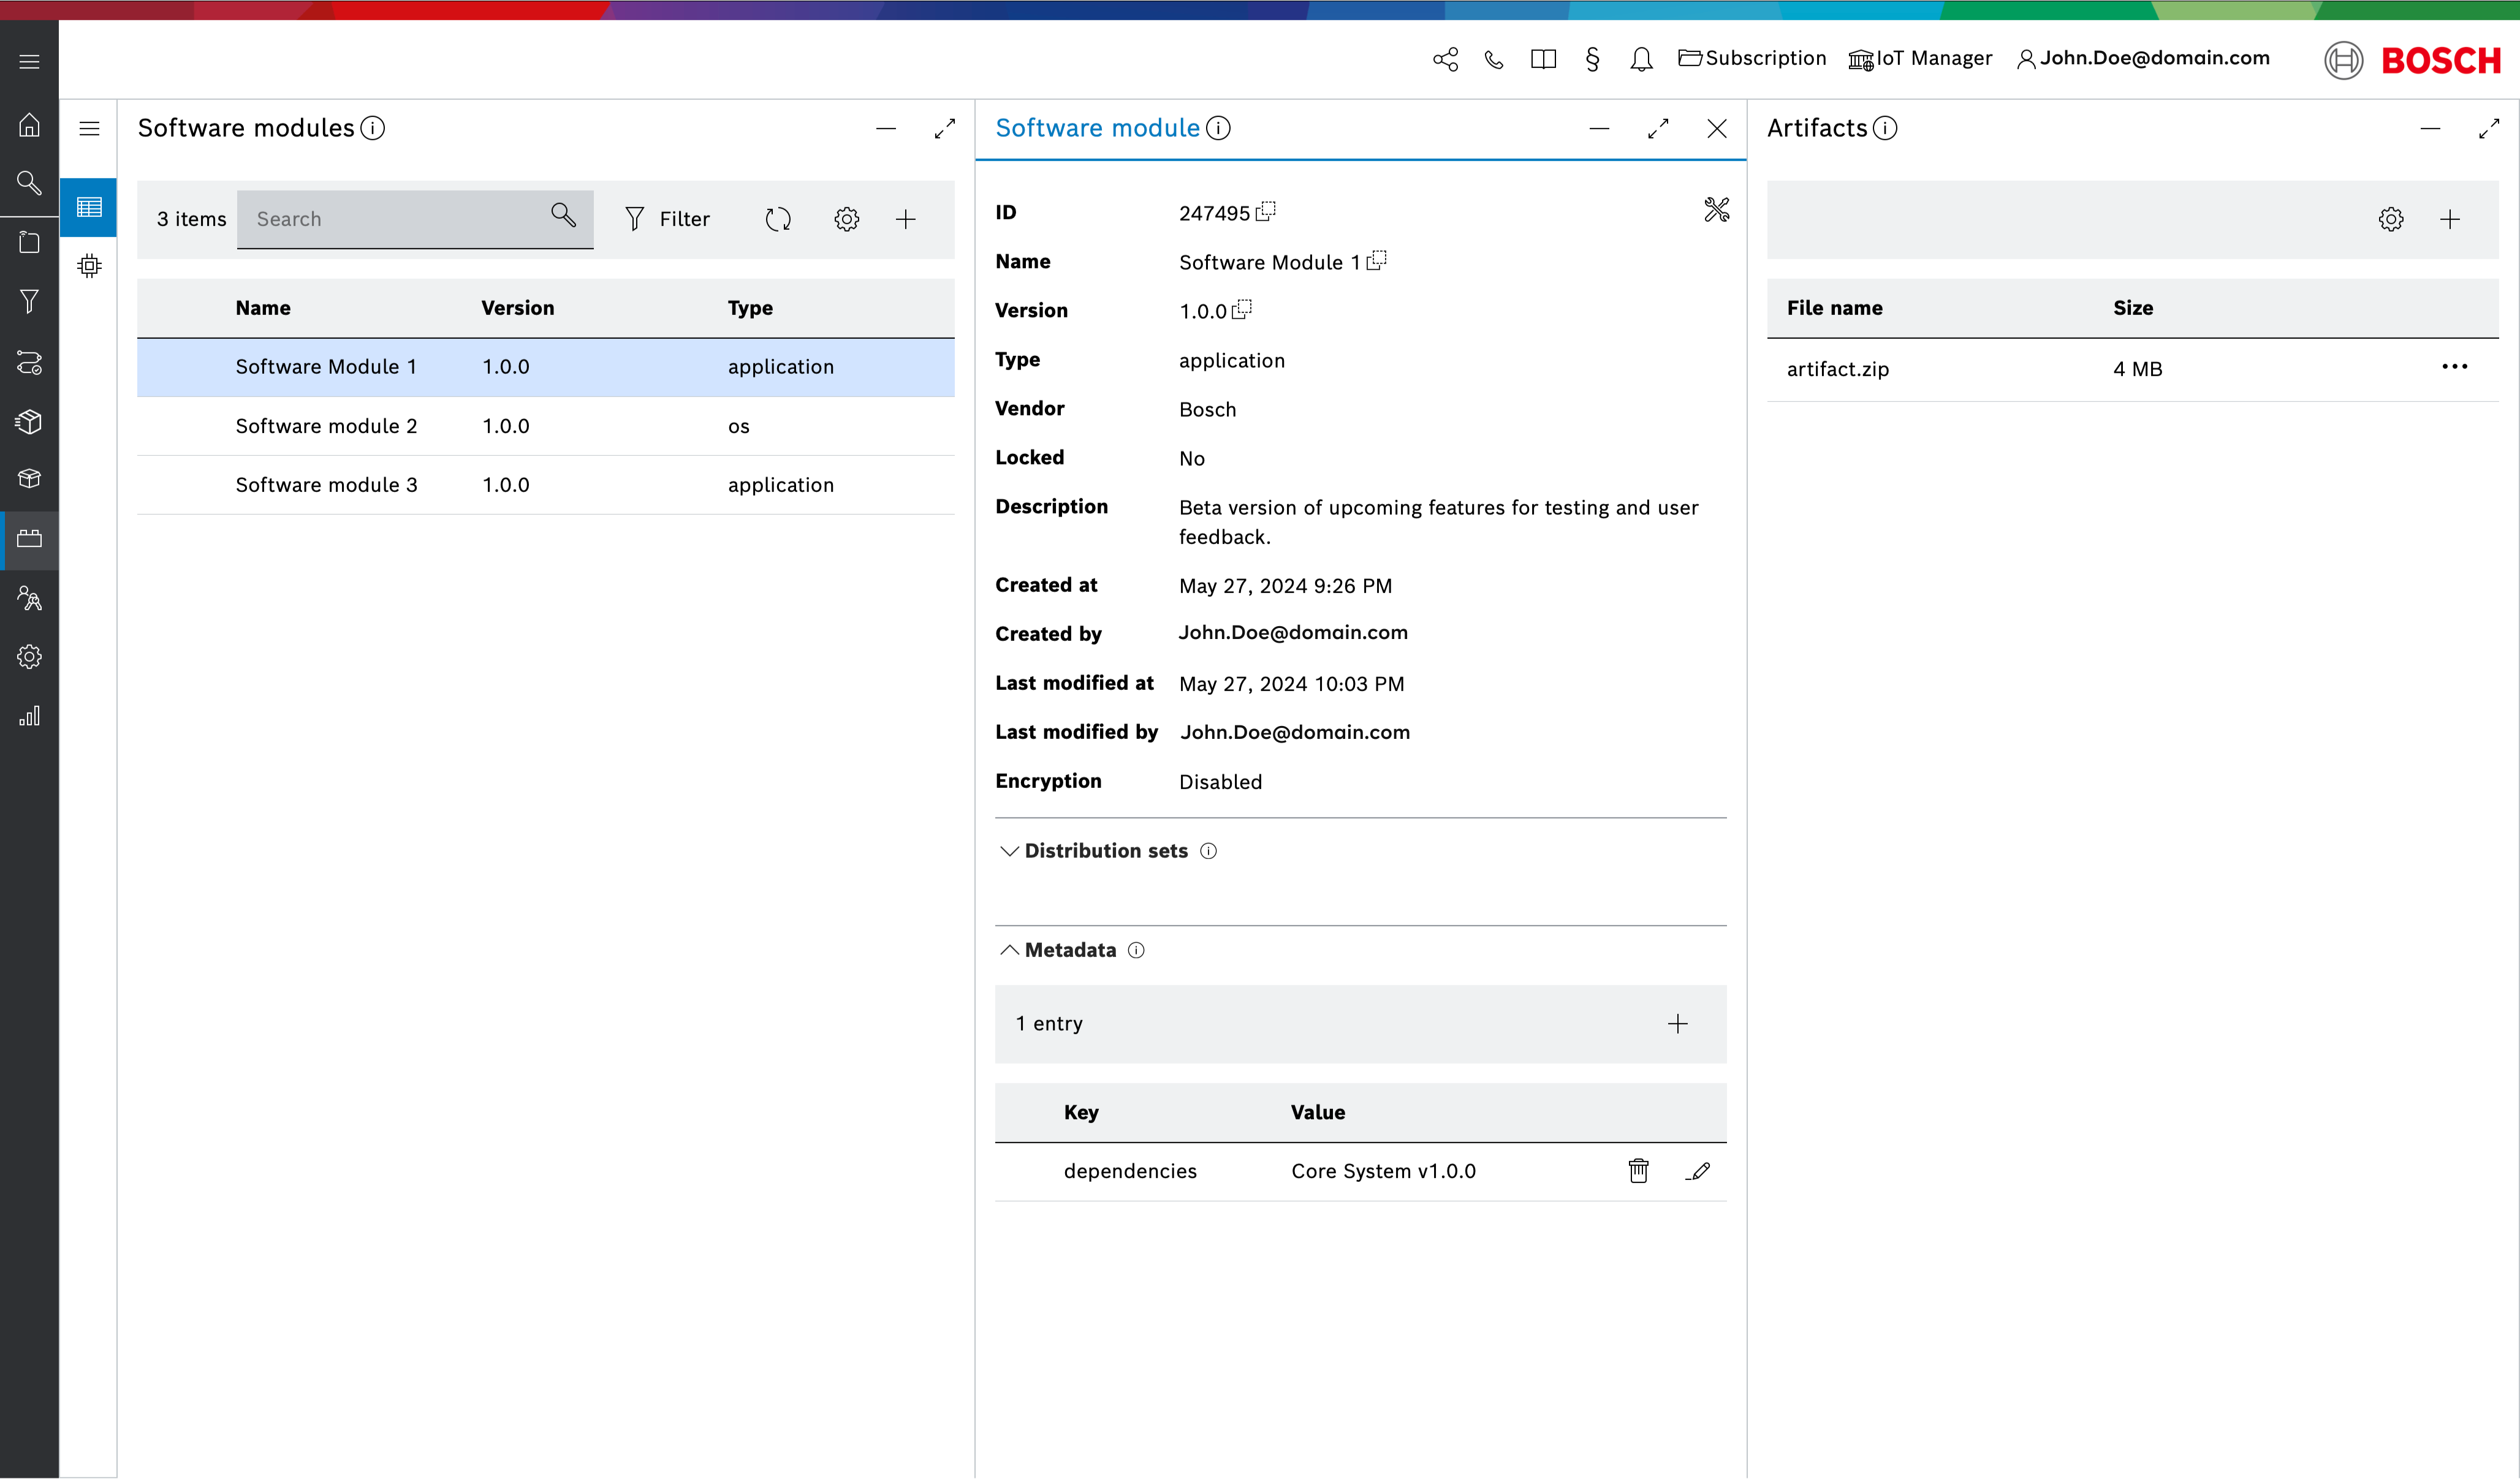Screen dimensions: 2520x1479
Task: Edit the dependencies metadata entry
Action: pyautogui.click(x=1698, y=1171)
